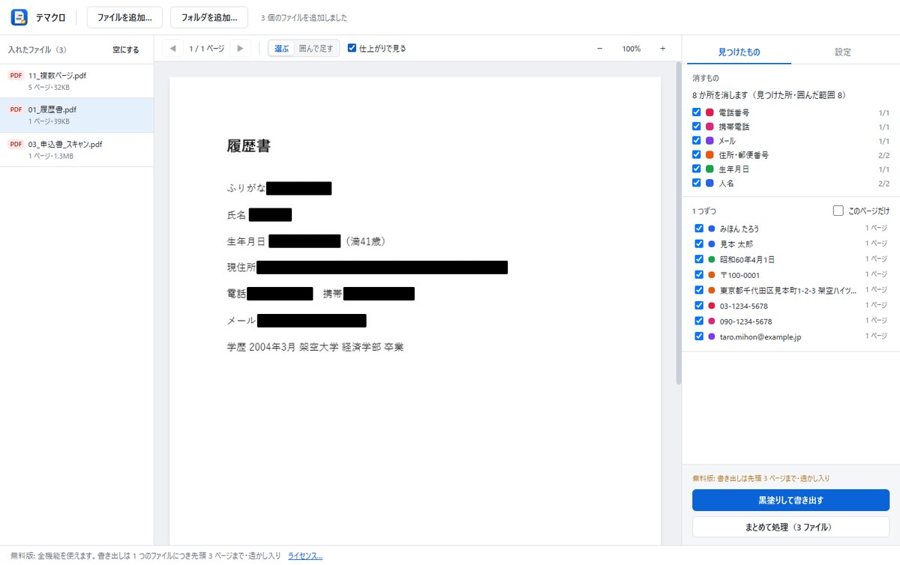
Task: Click フォルダを追加... button
Action: click(x=208, y=16)
